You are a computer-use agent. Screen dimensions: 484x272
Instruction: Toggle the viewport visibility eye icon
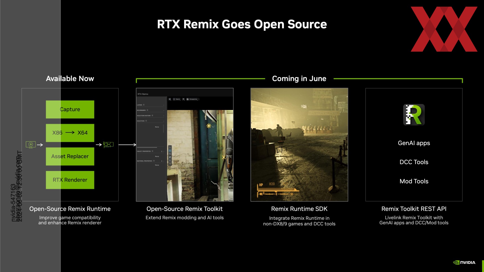[184, 99]
